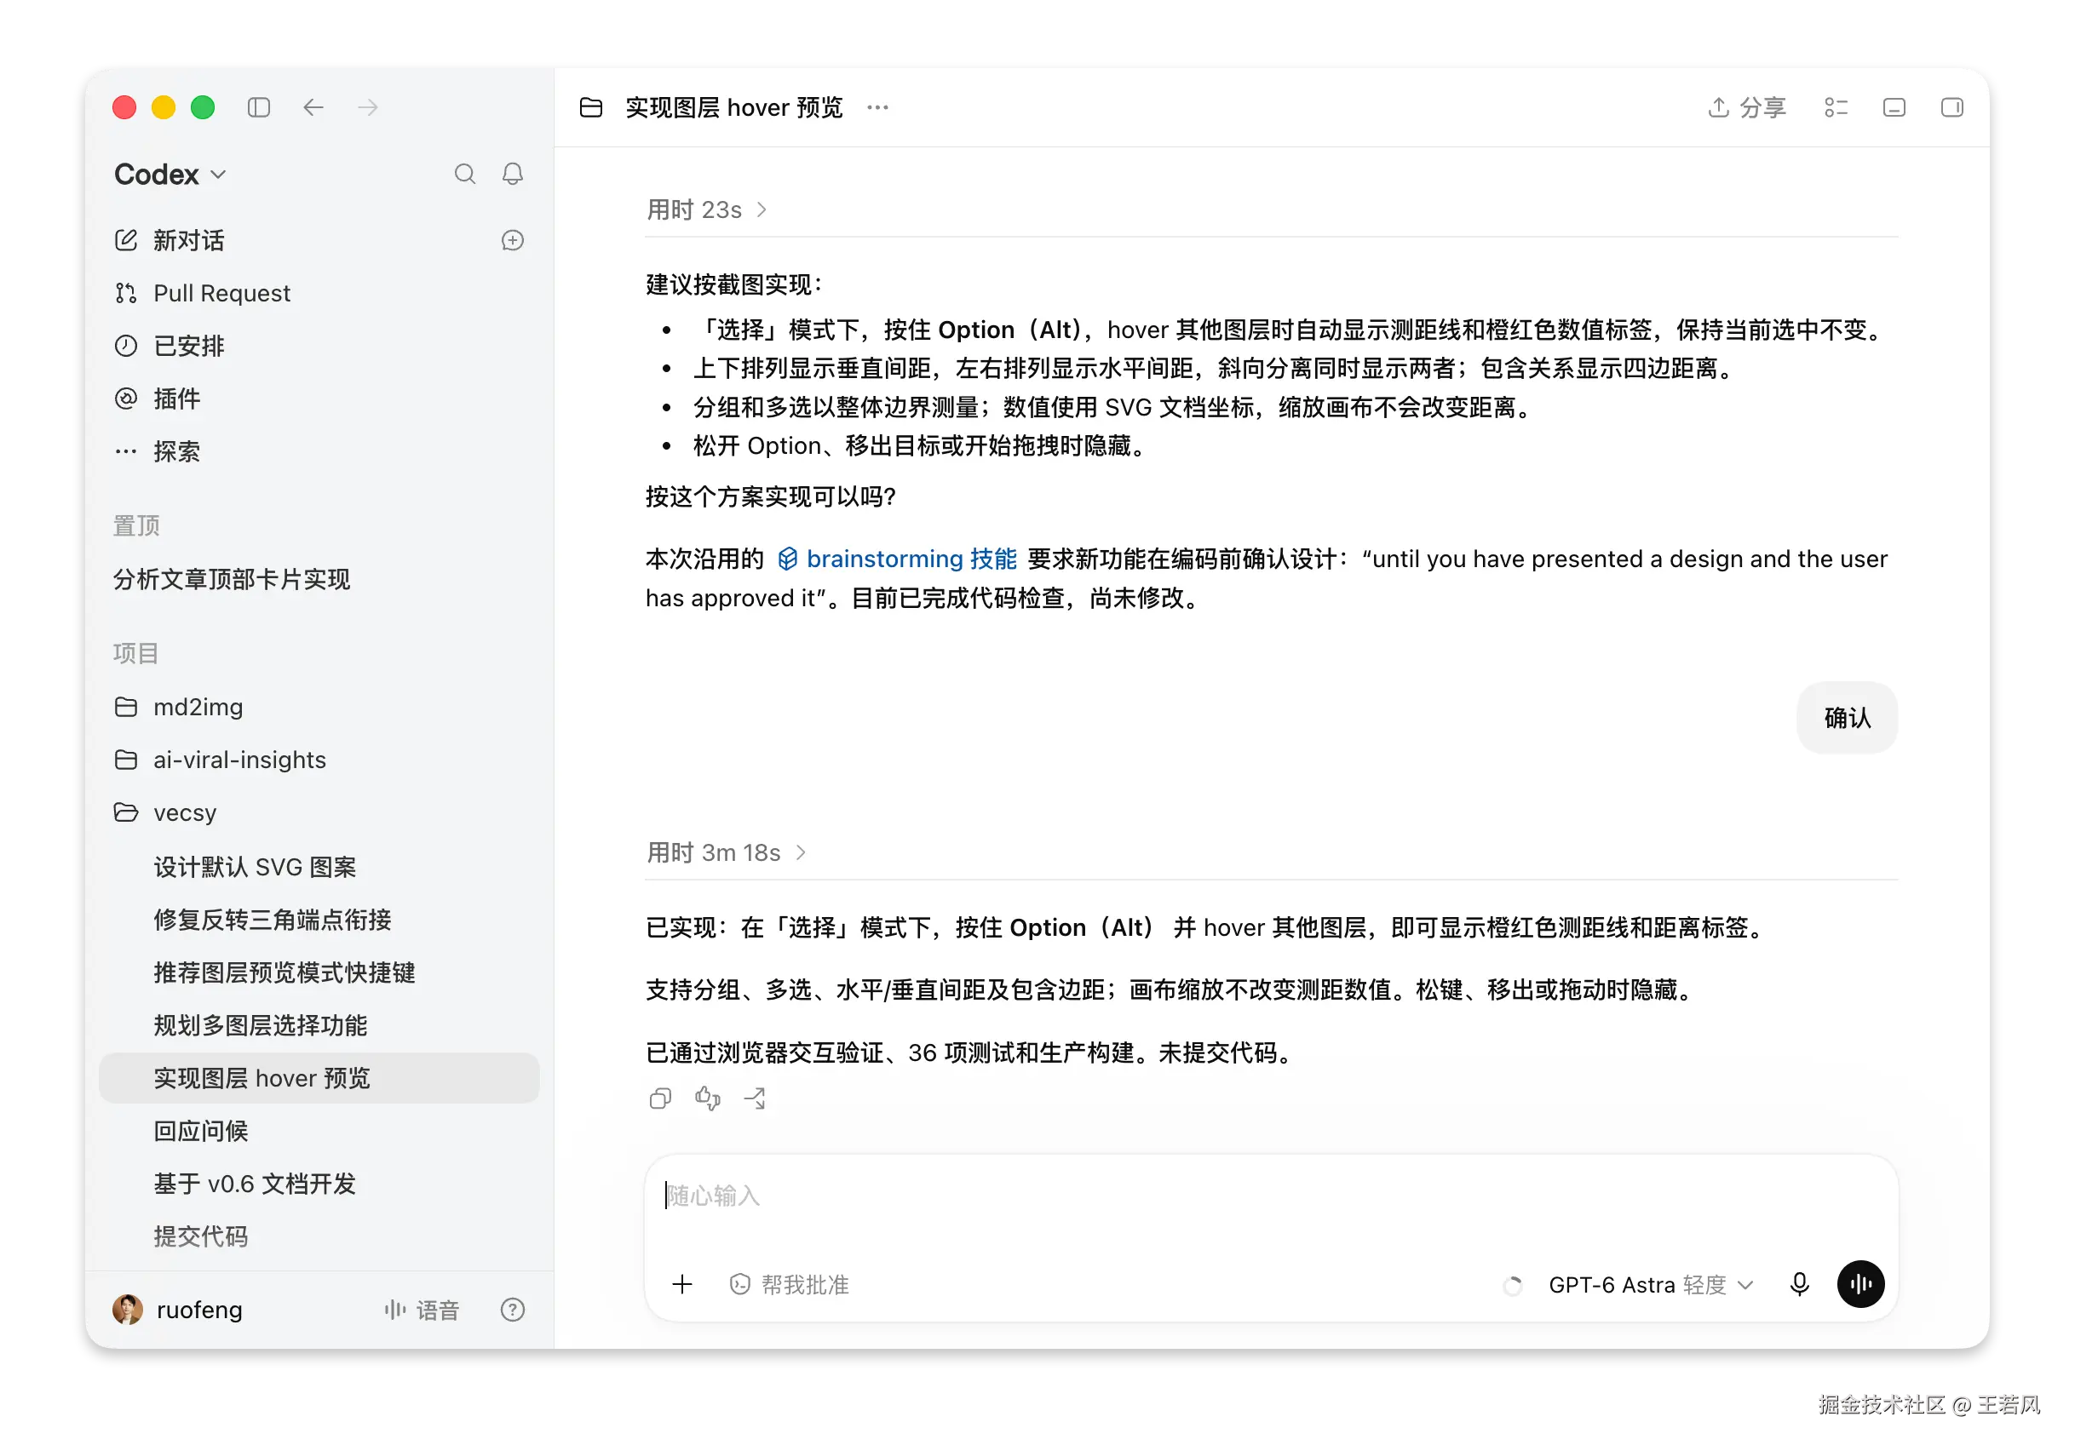Toggle the sidebar panel icon
The image size is (2075, 1451).
[x=258, y=107]
